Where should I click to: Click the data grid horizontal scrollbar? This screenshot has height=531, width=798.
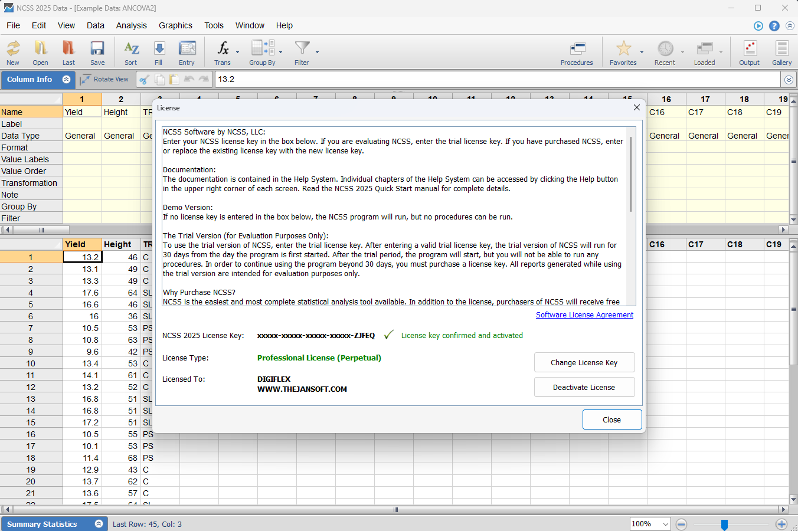tap(395, 509)
